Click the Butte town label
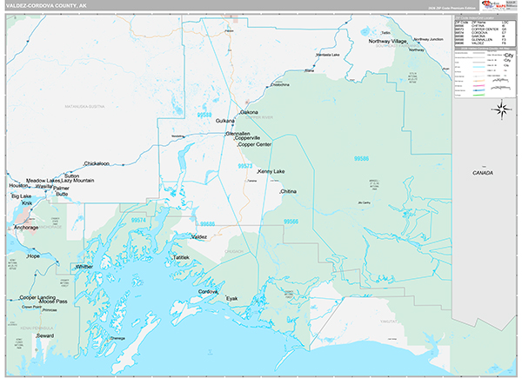 [x=62, y=194]
